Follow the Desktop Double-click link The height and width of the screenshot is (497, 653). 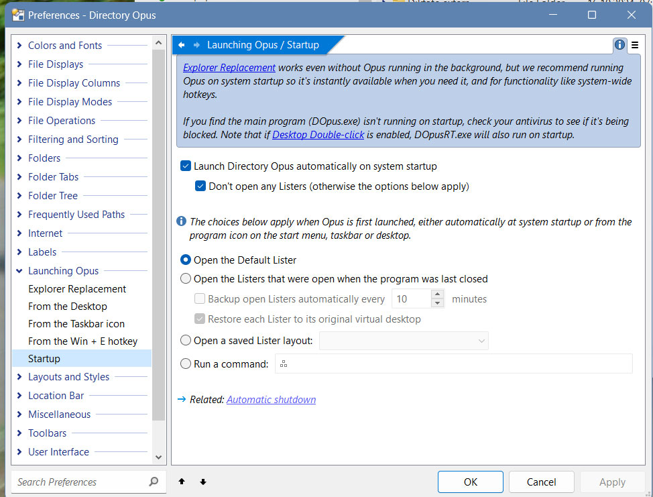coord(318,135)
